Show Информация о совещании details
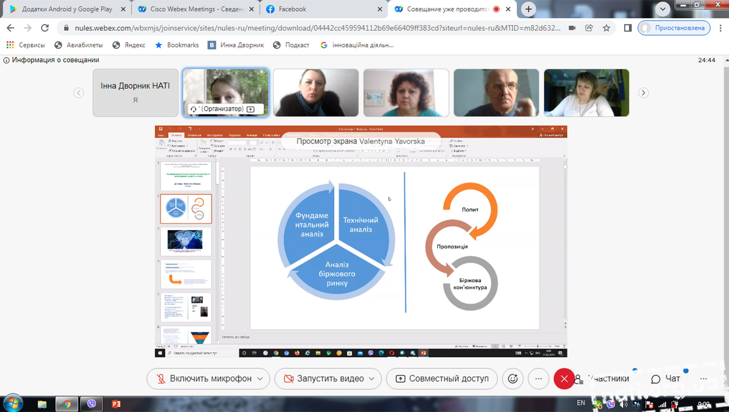 coord(51,60)
